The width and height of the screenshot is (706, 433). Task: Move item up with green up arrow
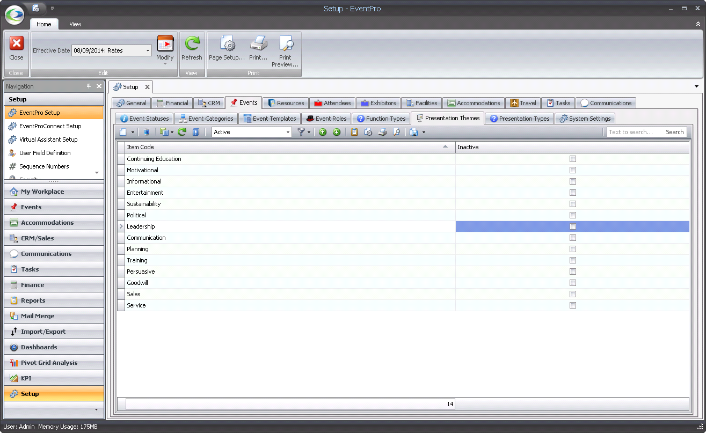[x=323, y=132]
